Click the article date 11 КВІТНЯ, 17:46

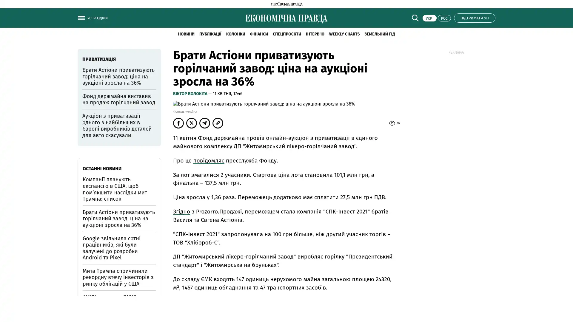[x=227, y=94]
